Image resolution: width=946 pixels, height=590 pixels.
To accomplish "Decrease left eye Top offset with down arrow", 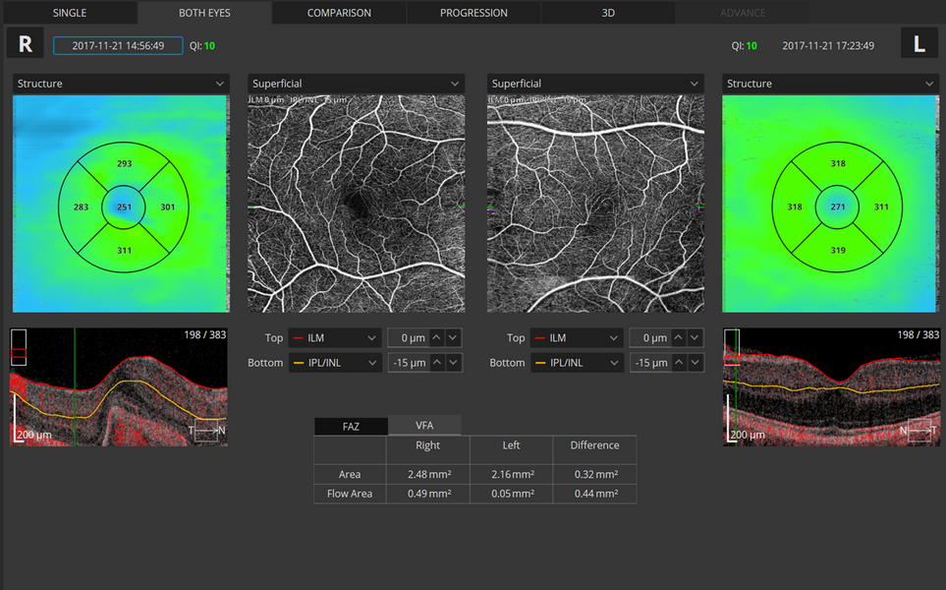I will pyautogui.click(x=694, y=337).
